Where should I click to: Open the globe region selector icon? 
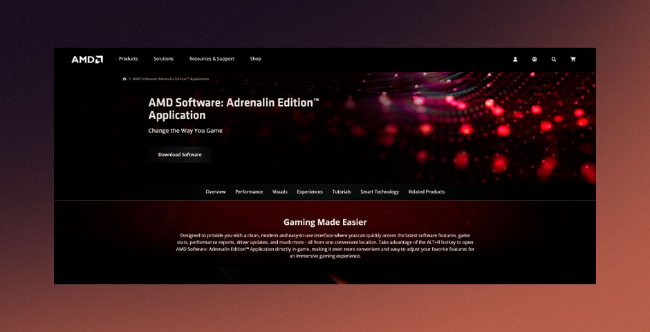click(535, 59)
